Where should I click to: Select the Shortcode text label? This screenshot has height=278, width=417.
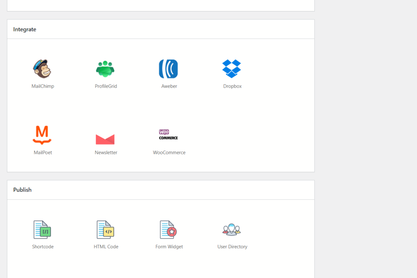click(x=43, y=247)
